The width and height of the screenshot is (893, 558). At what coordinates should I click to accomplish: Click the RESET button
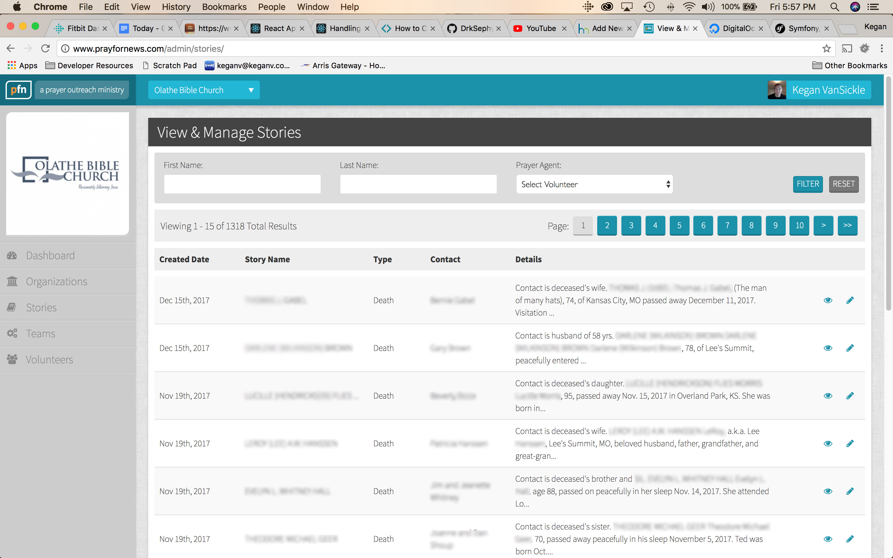coord(844,184)
